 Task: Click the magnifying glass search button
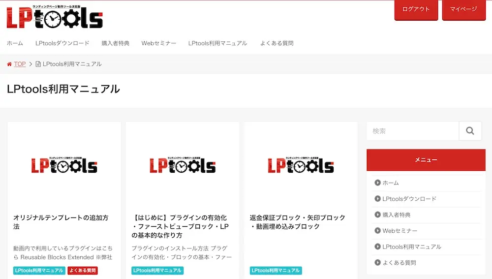coord(470,131)
